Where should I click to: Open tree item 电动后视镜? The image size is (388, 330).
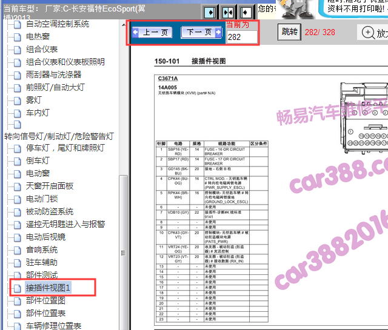tap(46, 237)
